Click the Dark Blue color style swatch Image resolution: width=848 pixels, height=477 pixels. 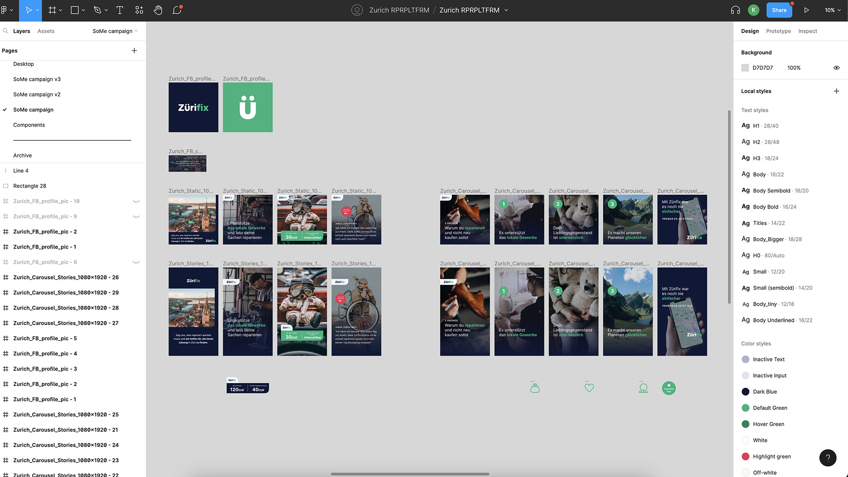click(x=746, y=392)
